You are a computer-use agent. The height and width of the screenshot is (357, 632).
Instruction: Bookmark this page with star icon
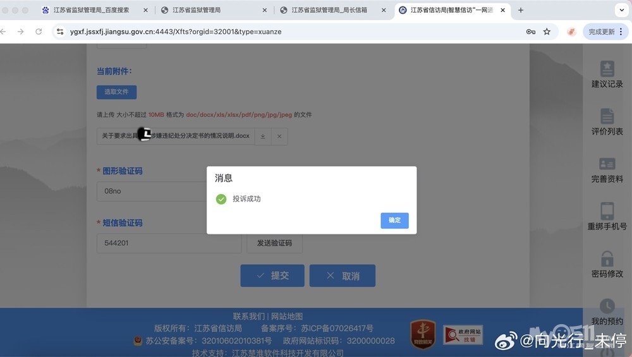pyautogui.click(x=547, y=32)
